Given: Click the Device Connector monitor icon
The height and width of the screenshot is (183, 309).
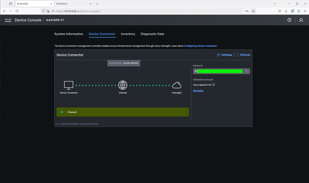Looking at the screenshot, I should [69, 85].
